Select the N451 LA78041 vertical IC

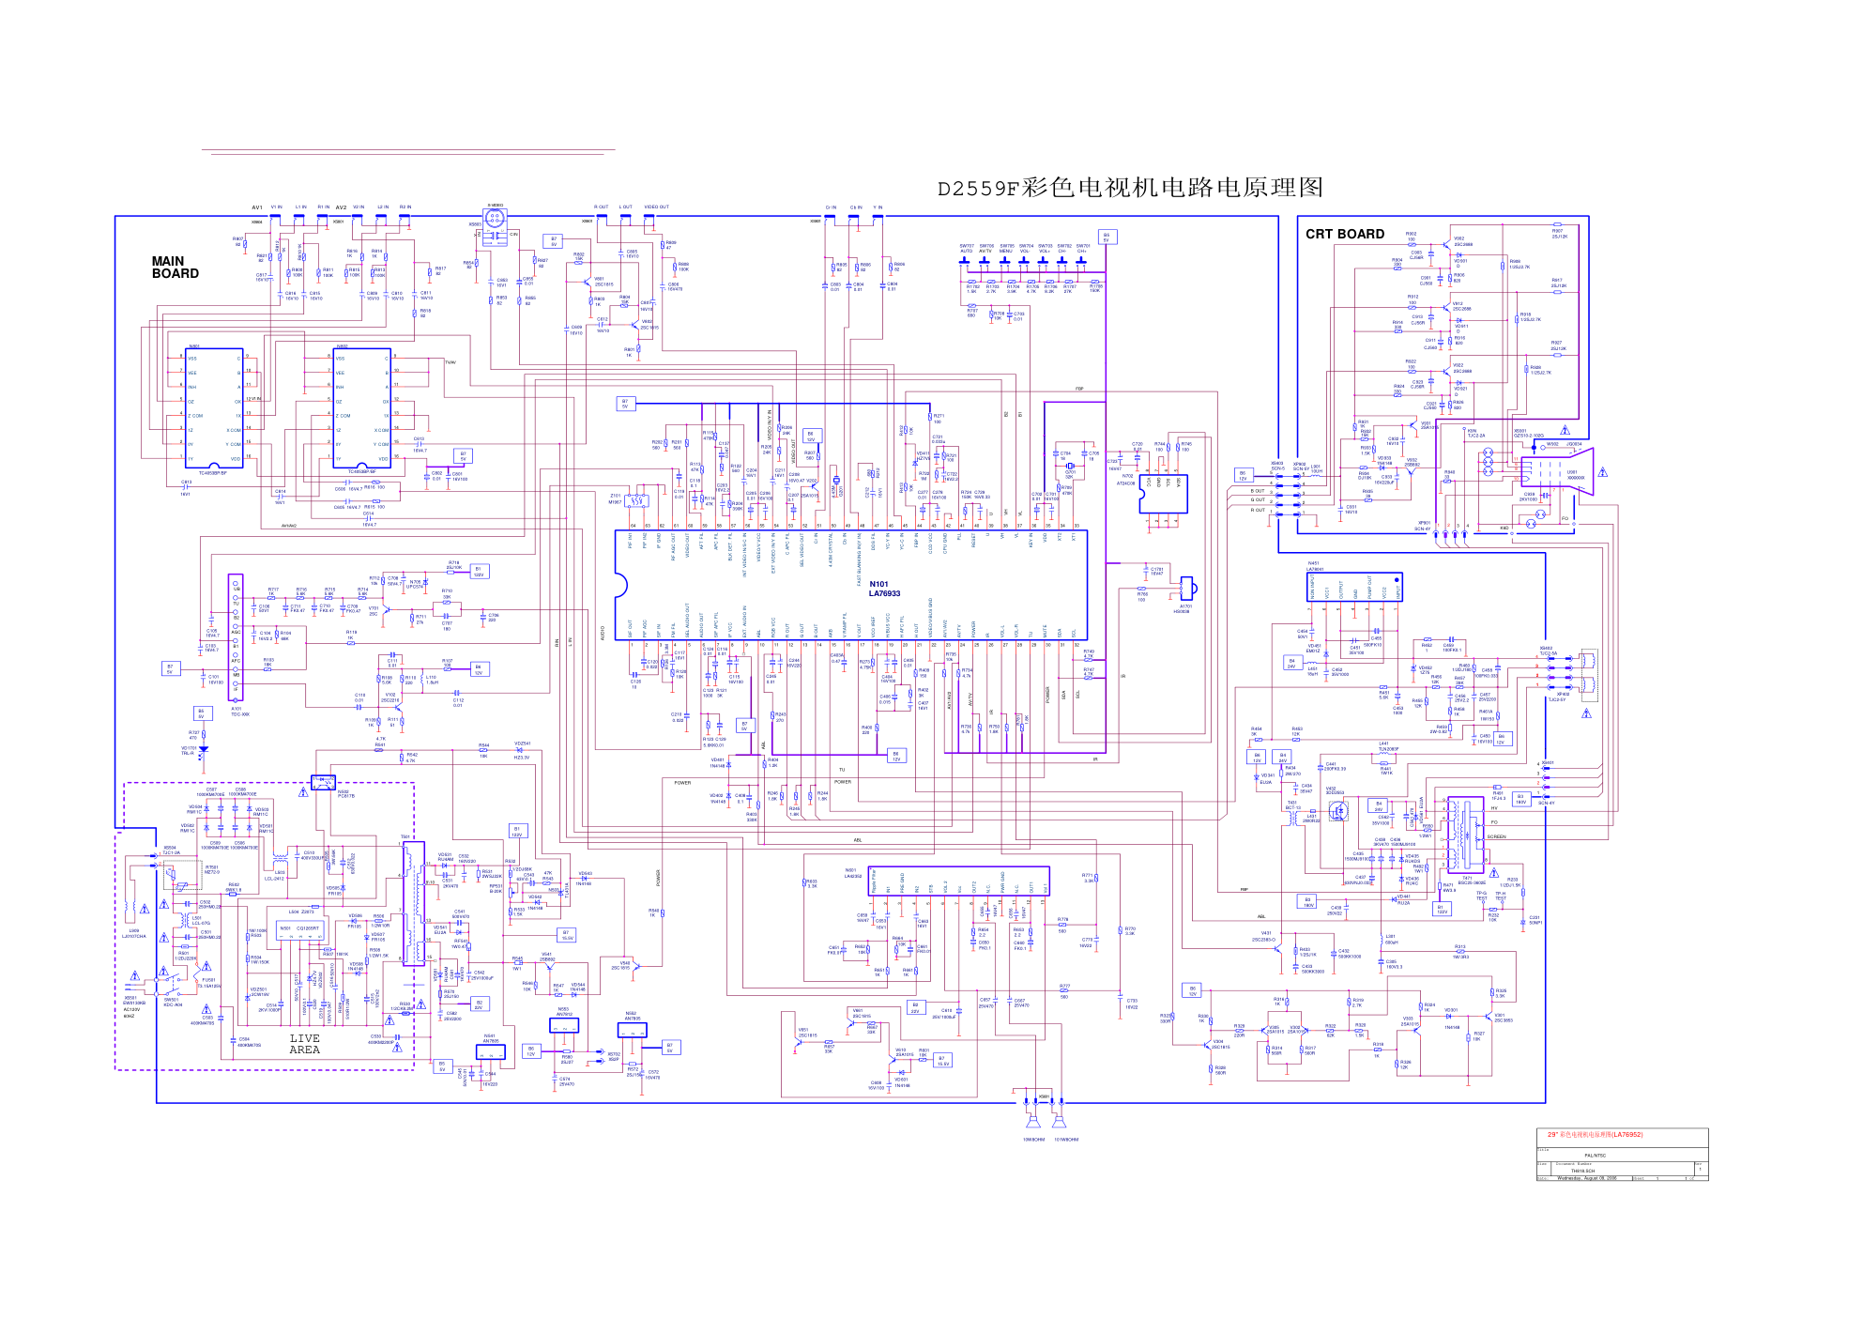coord(1355,588)
